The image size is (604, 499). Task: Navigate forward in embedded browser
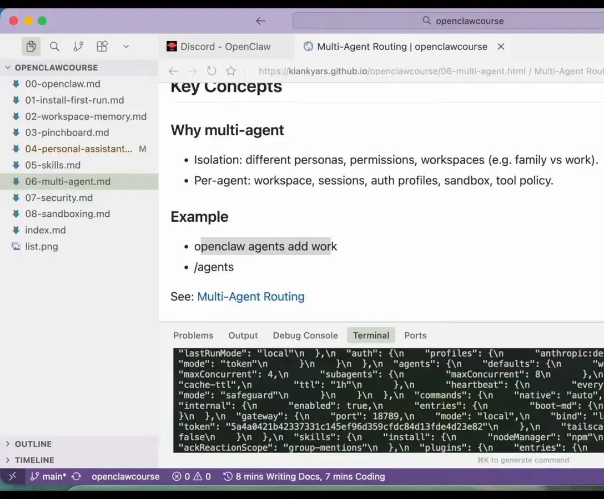point(192,71)
